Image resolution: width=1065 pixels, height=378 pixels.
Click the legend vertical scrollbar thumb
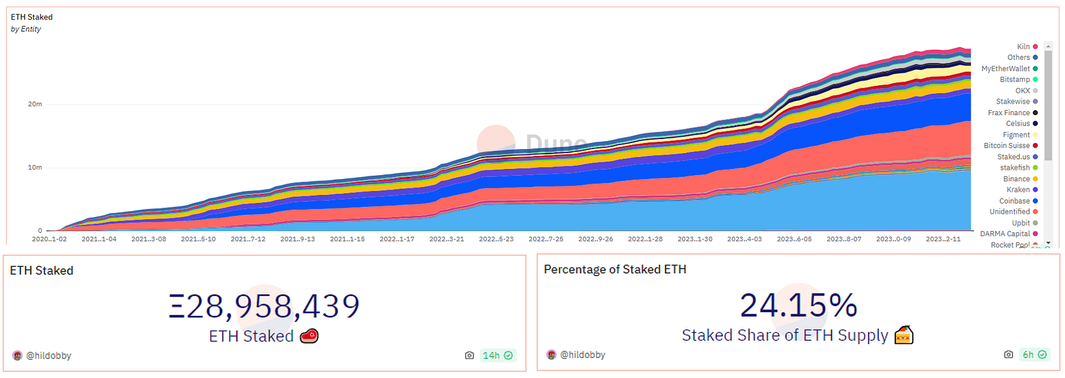(1048, 105)
